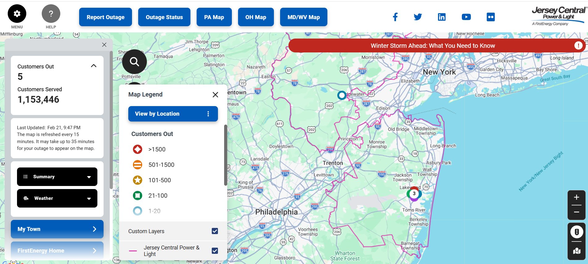Click the alert exclamation icon on storm banner
Image resolution: width=588 pixels, height=264 pixels.
[x=578, y=46]
